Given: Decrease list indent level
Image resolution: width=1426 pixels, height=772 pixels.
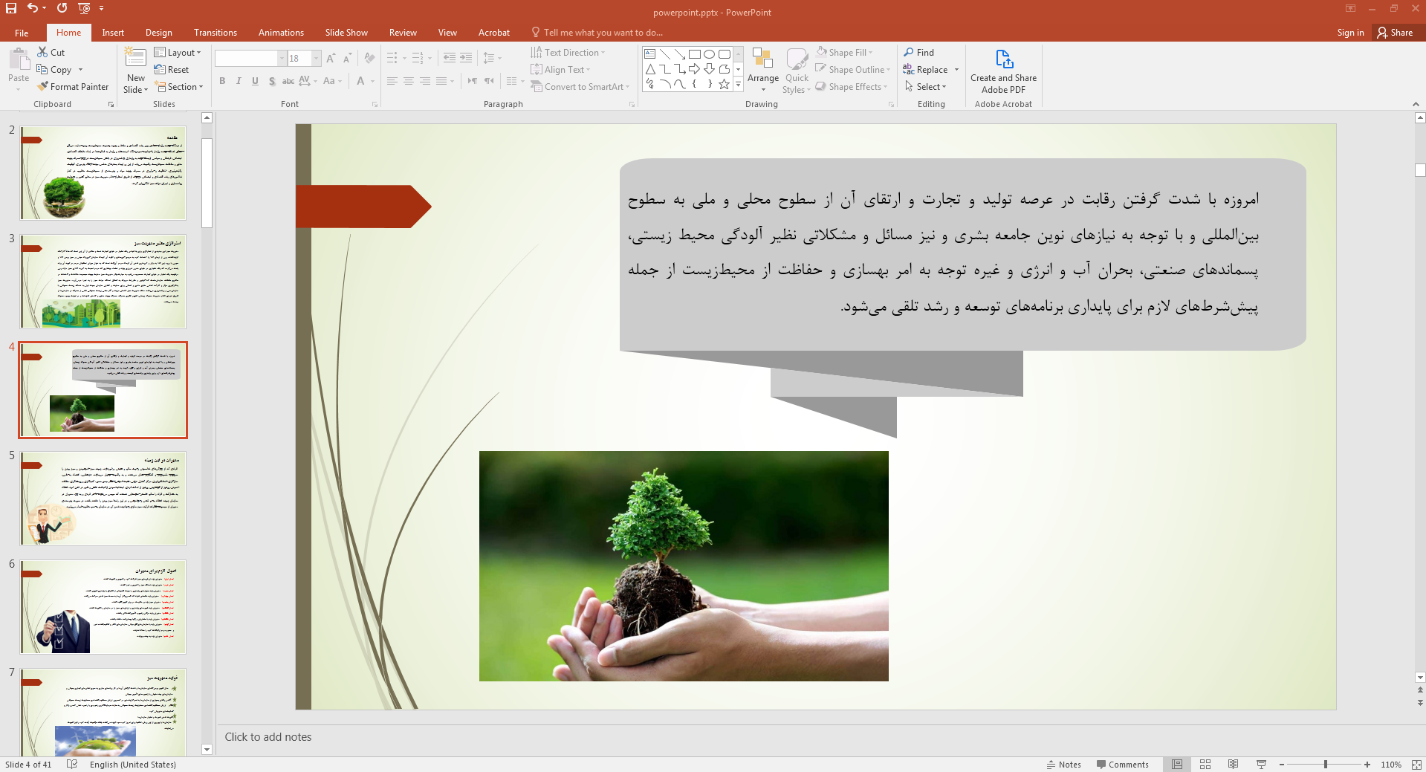Looking at the screenshot, I should [x=450, y=58].
